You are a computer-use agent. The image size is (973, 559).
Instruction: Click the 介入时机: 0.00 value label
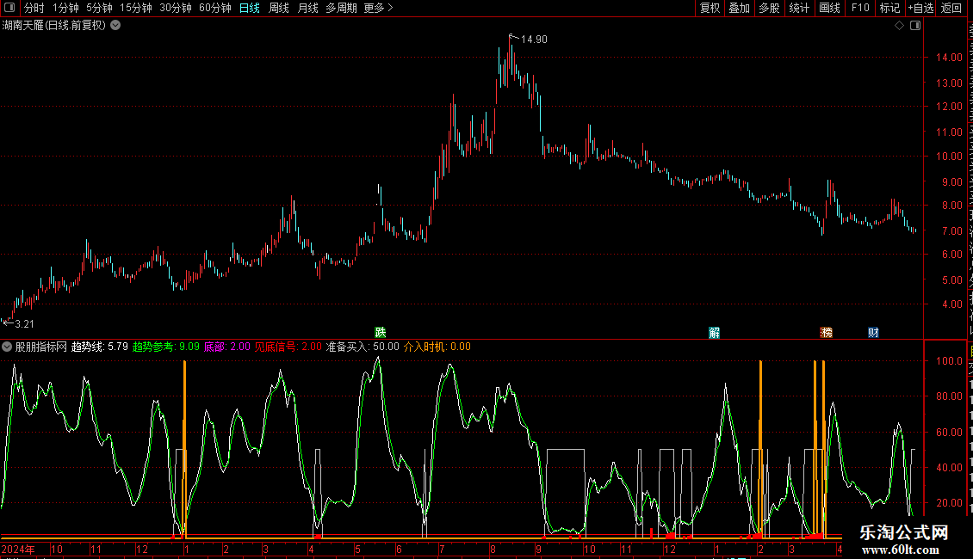[437, 347]
